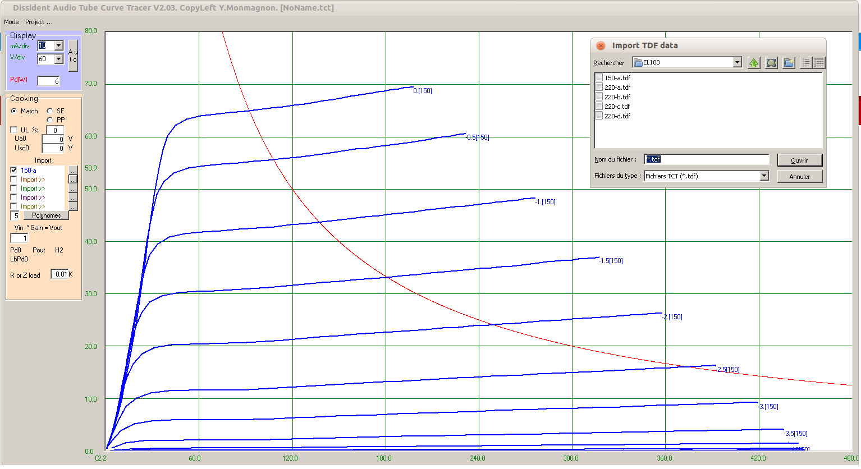Click the browse button beside third Import row

click(x=73, y=188)
